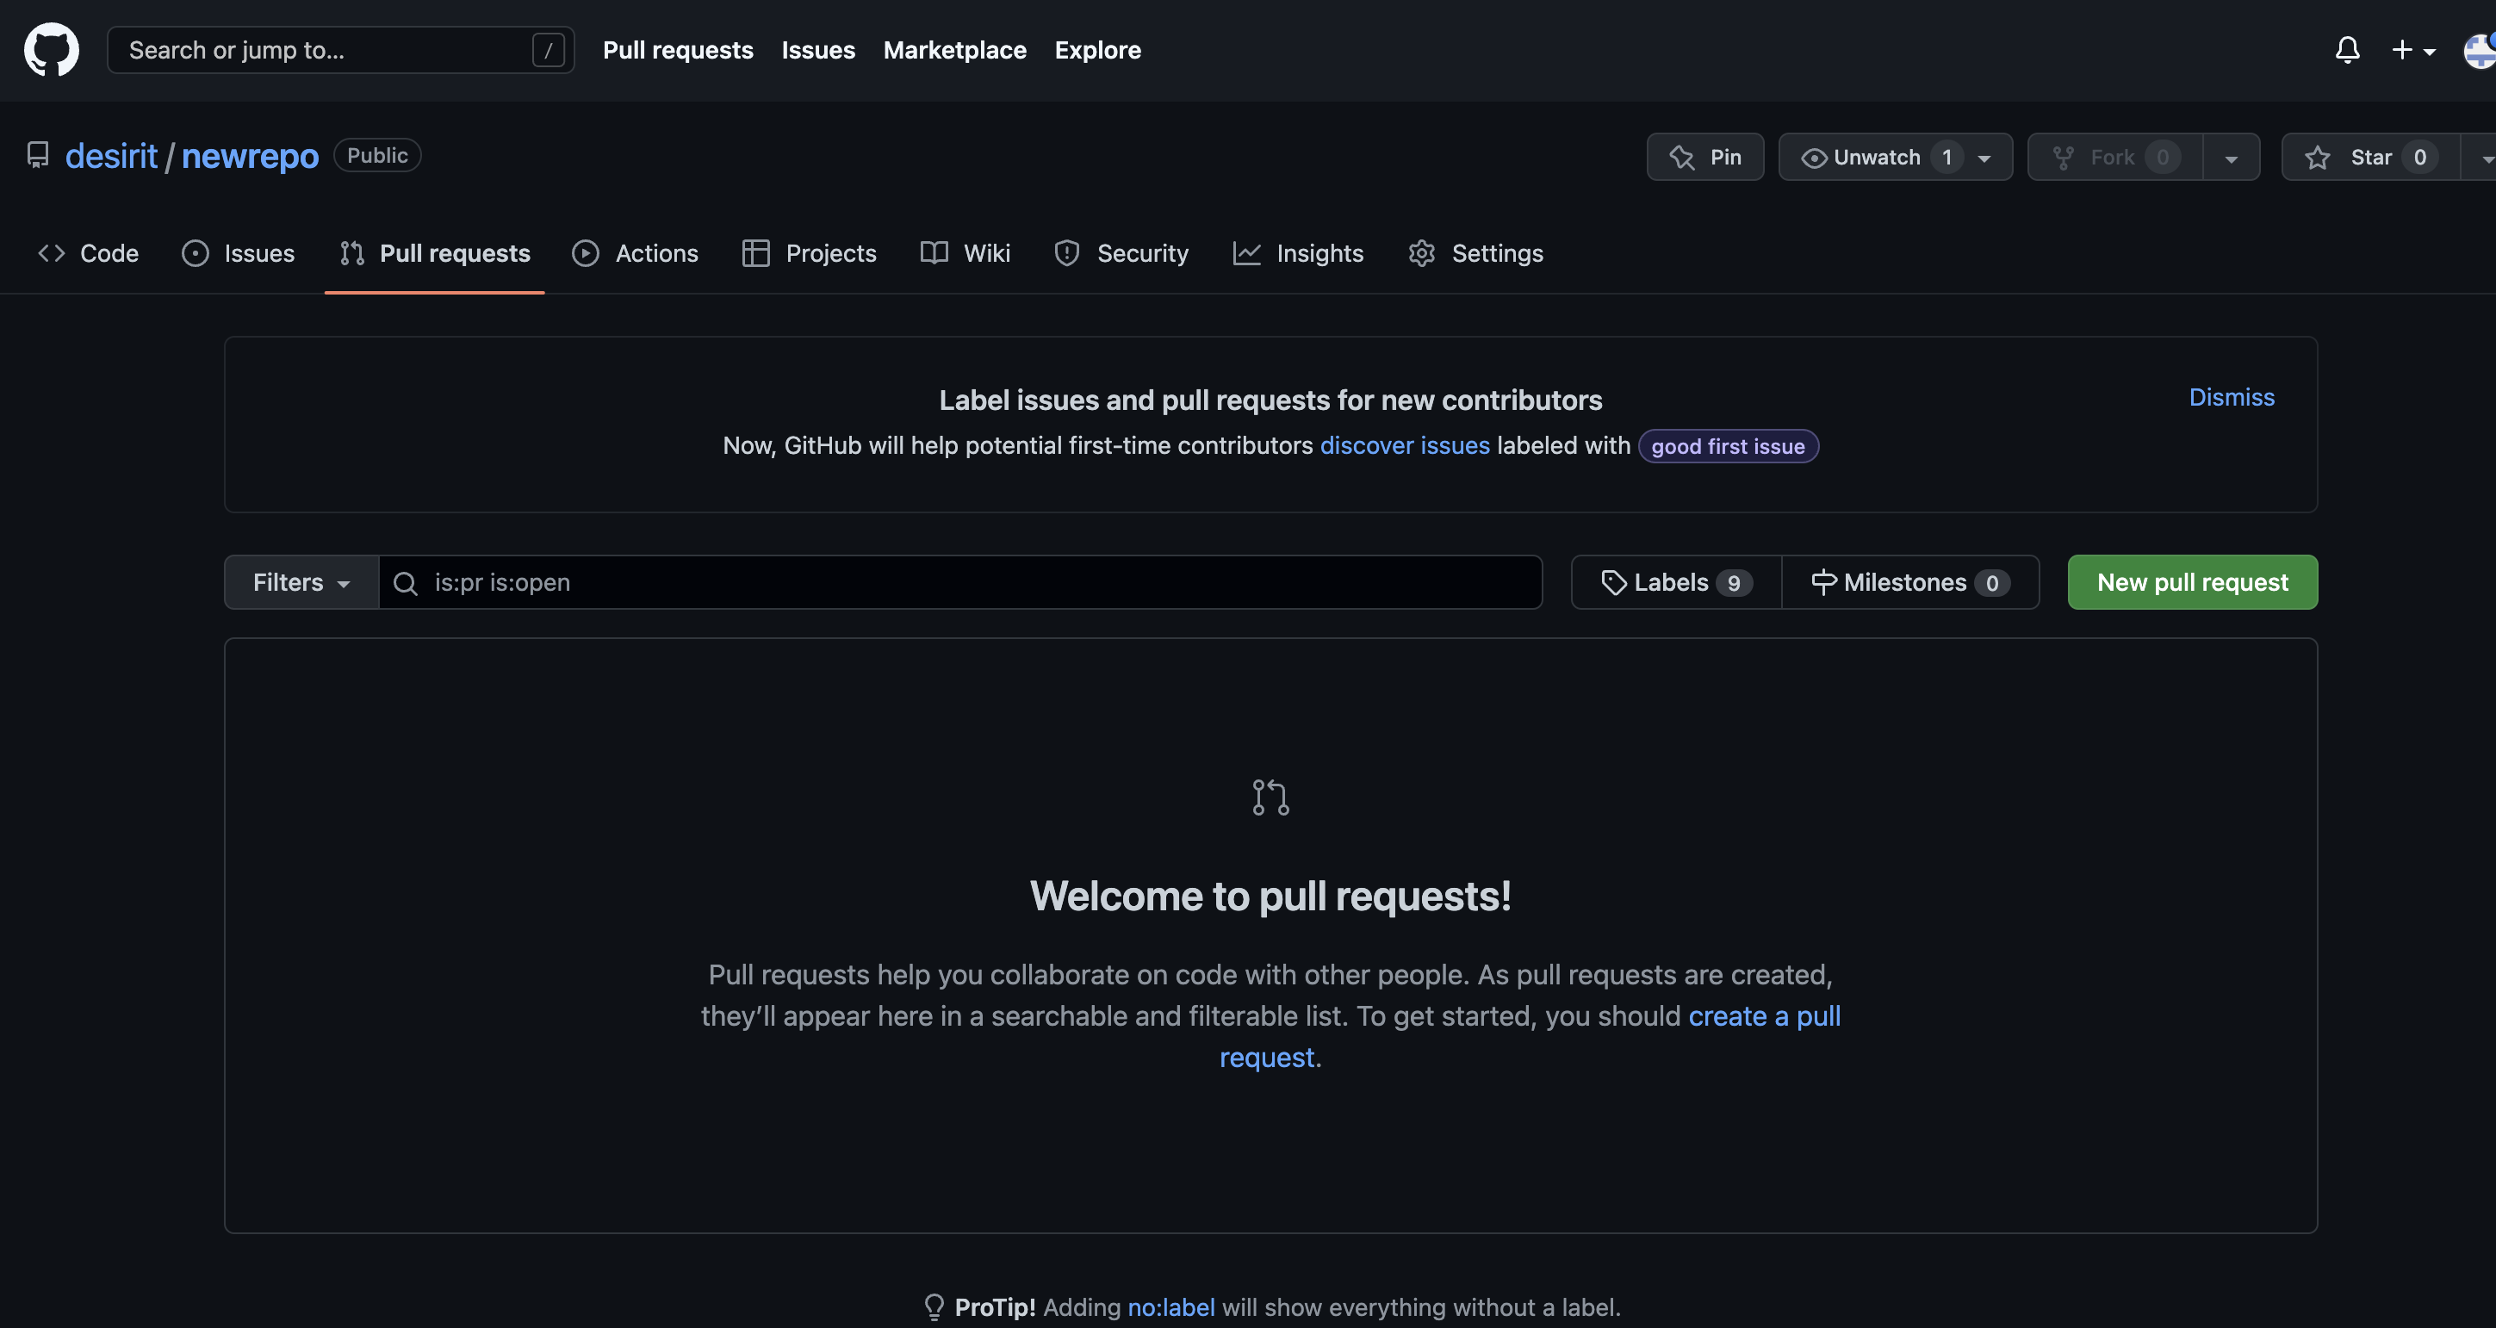
Task: Click the play icon next to Actions
Action: point(586,253)
